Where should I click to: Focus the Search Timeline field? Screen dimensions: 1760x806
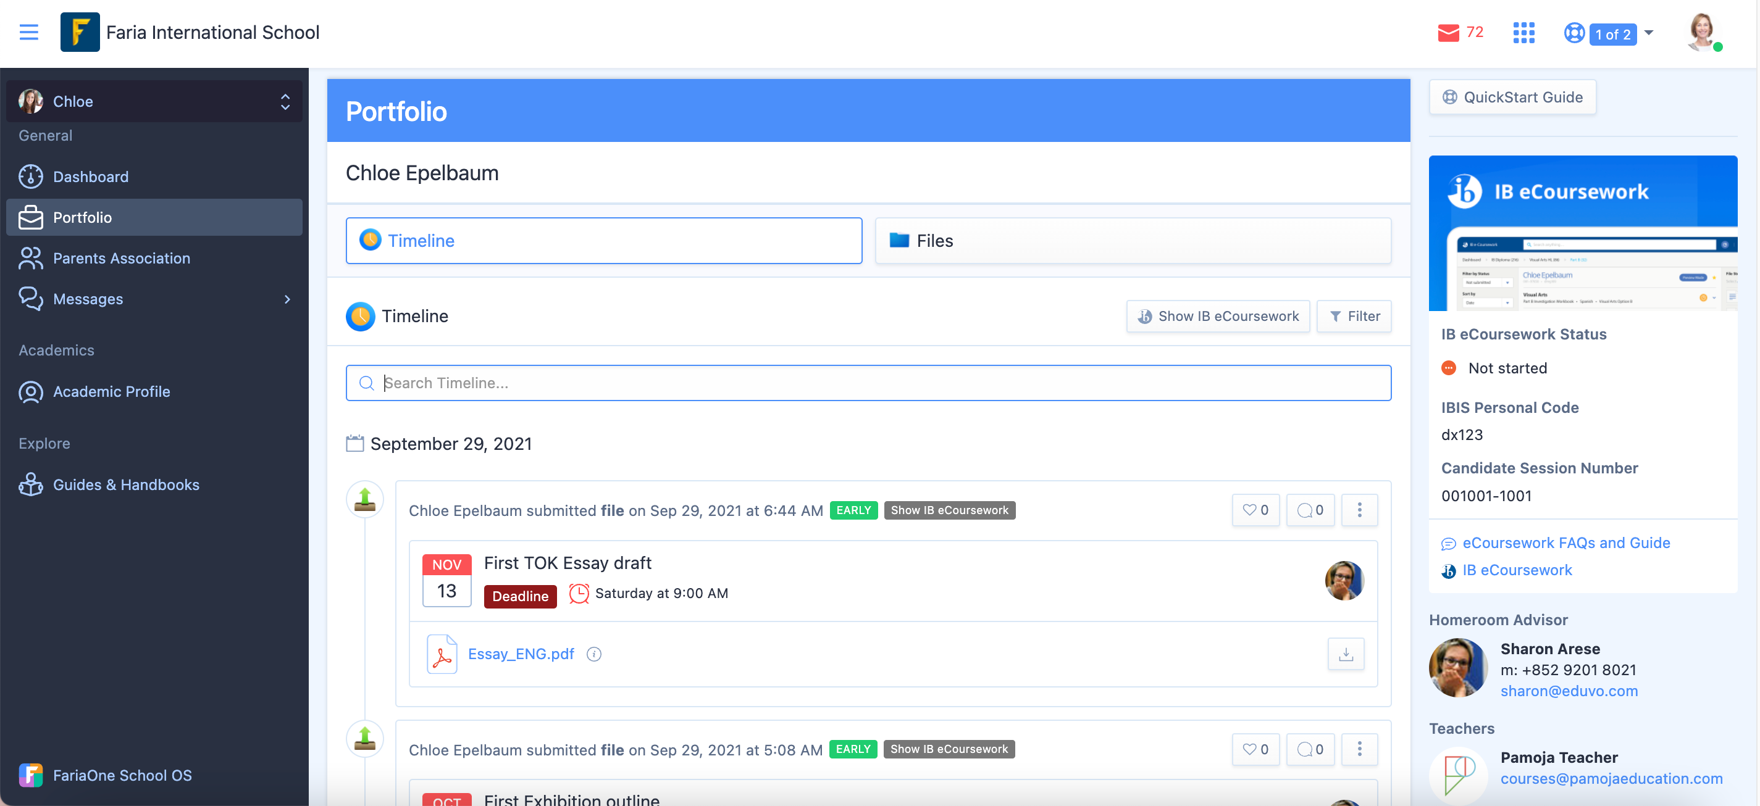pyautogui.click(x=868, y=383)
